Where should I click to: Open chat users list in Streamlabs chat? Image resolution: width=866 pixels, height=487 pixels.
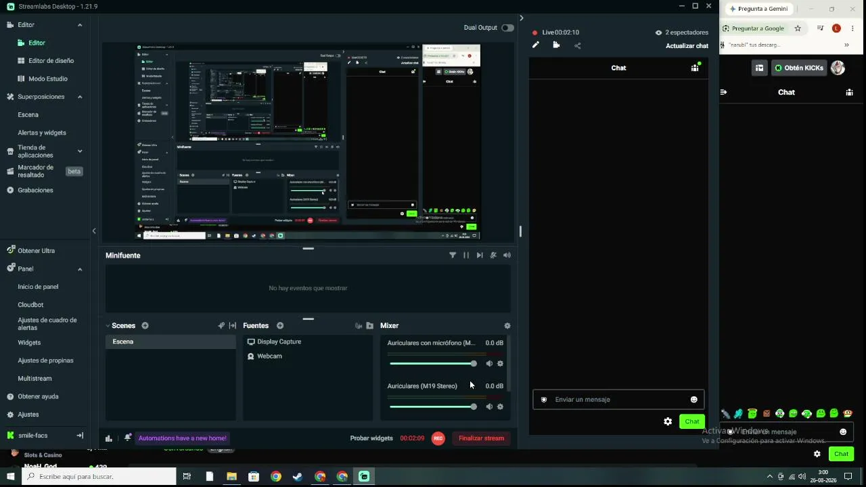695,68
